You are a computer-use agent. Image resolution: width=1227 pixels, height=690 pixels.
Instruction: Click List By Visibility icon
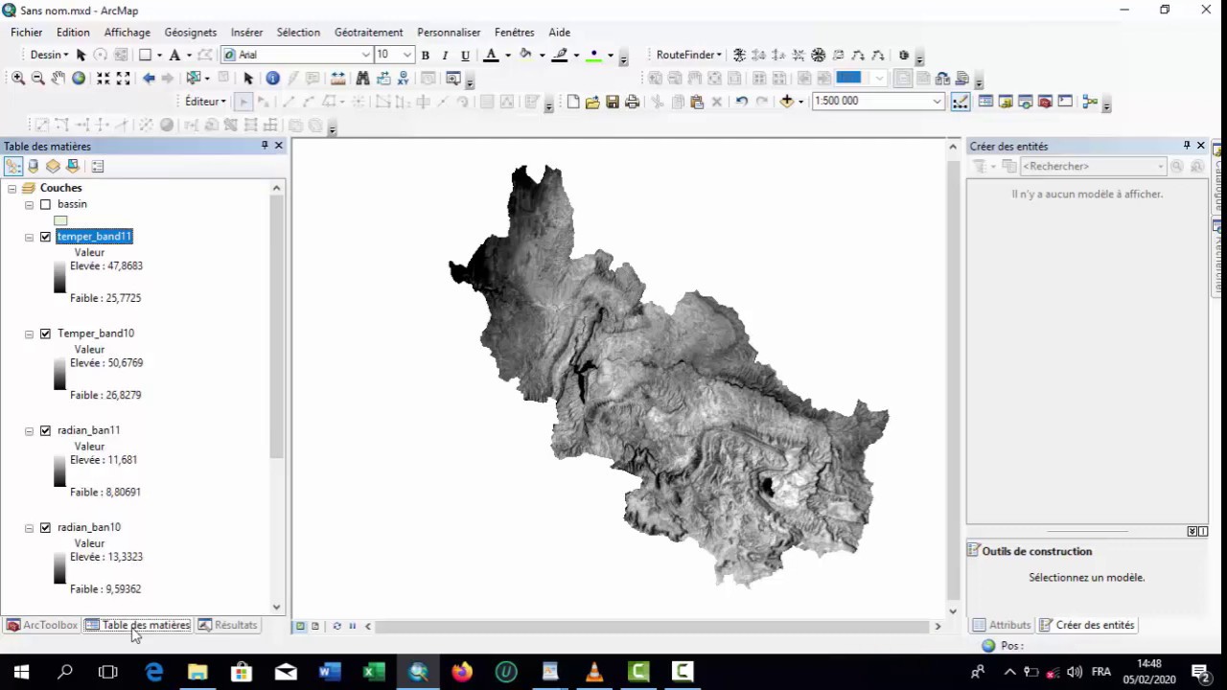[x=53, y=166]
